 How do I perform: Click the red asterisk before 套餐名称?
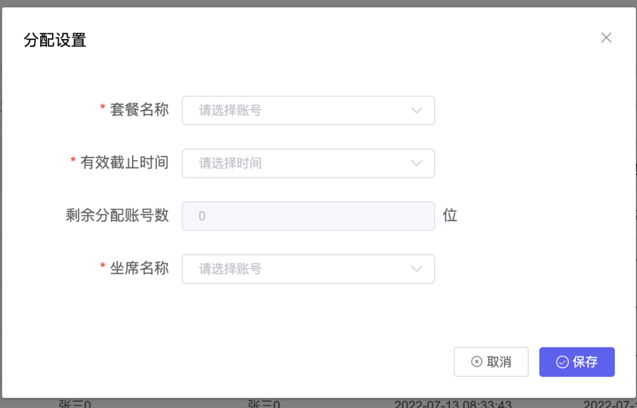pos(103,107)
